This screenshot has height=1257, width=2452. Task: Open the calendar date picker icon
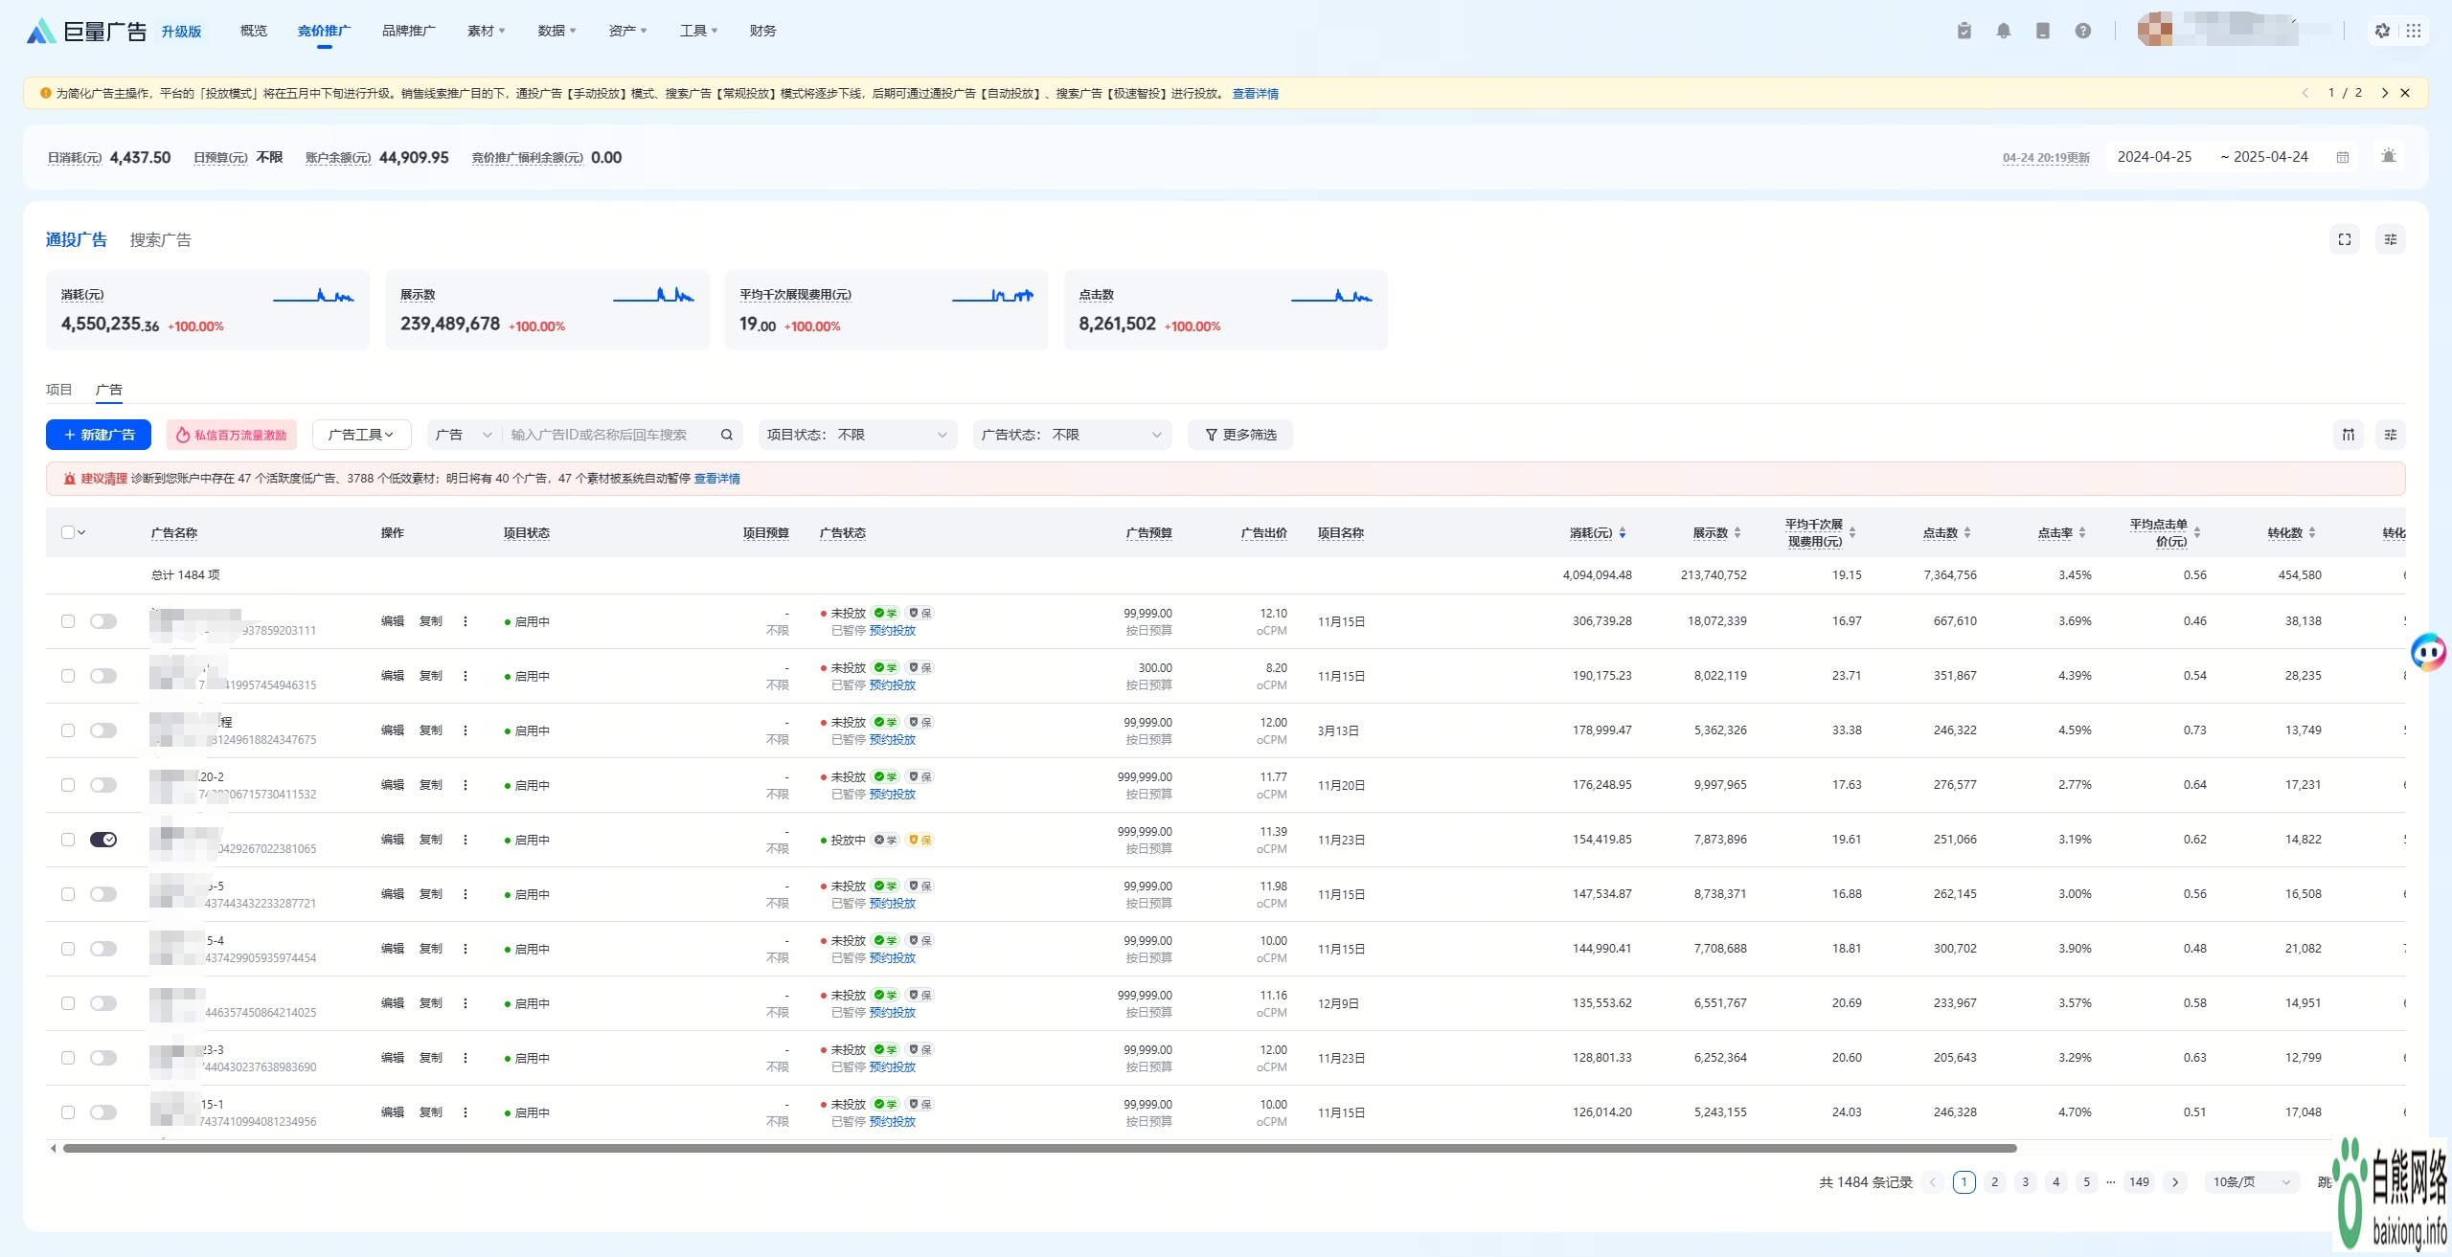(x=2342, y=157)
